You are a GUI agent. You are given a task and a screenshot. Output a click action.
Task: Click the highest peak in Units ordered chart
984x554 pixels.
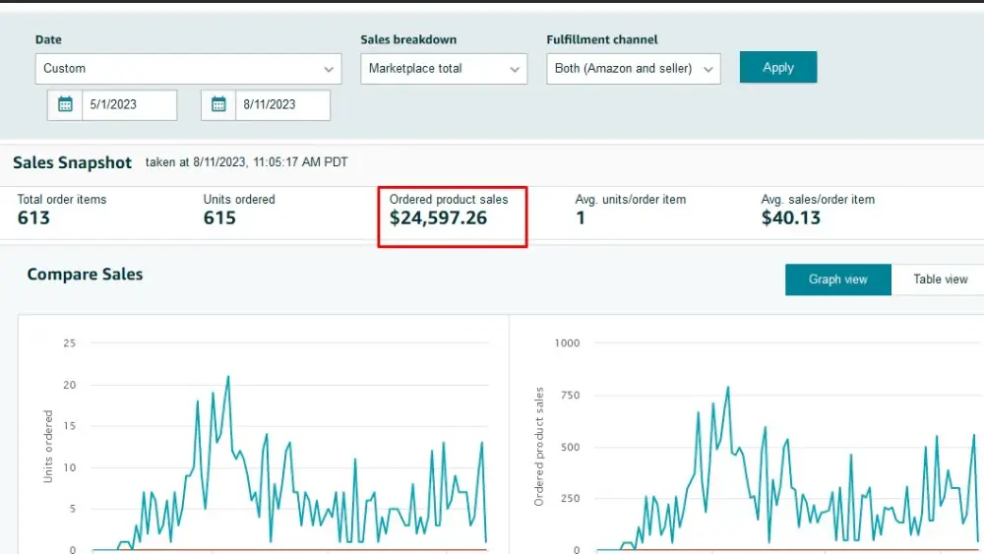(228, 376)
